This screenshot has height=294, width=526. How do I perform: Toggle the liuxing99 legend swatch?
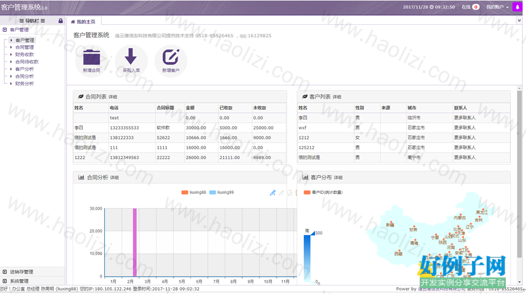pos(212,193)
